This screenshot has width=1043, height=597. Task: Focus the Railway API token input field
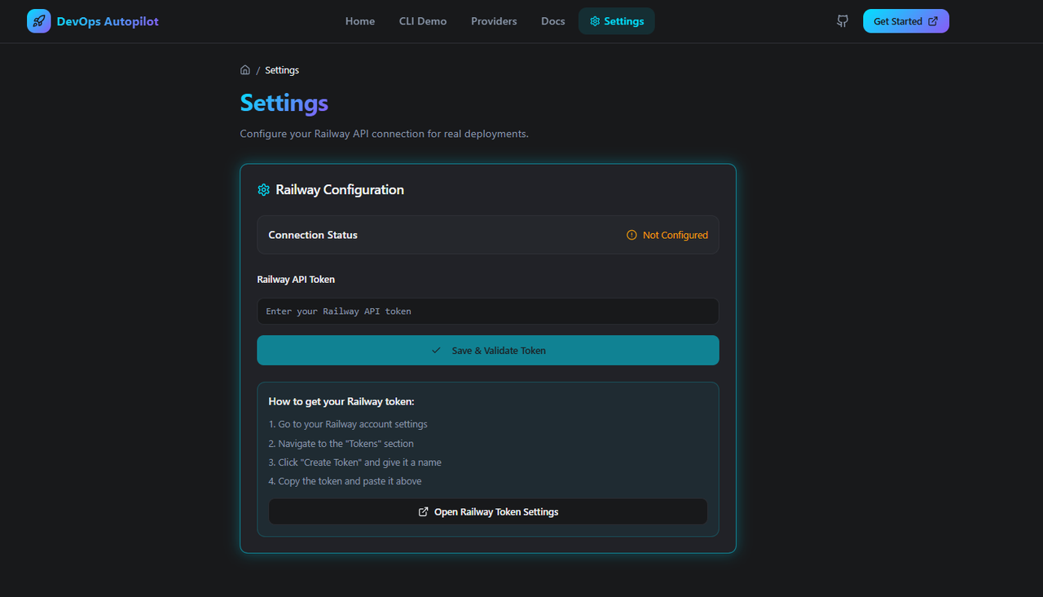(488, 312)
